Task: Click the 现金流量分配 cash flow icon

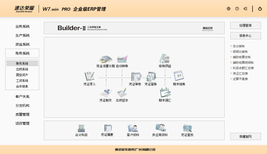Action: (x=106, y=59)
